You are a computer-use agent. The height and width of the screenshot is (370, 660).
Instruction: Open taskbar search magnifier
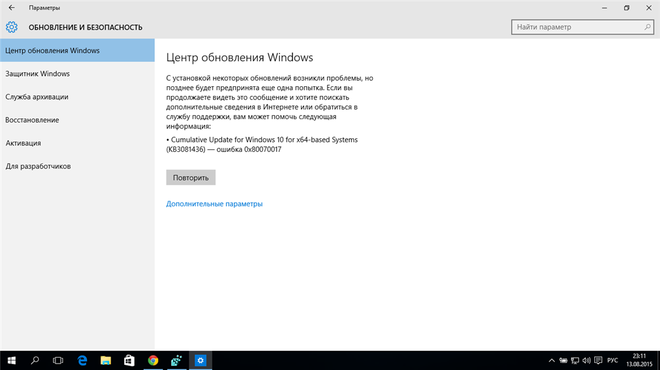[35, 360]
